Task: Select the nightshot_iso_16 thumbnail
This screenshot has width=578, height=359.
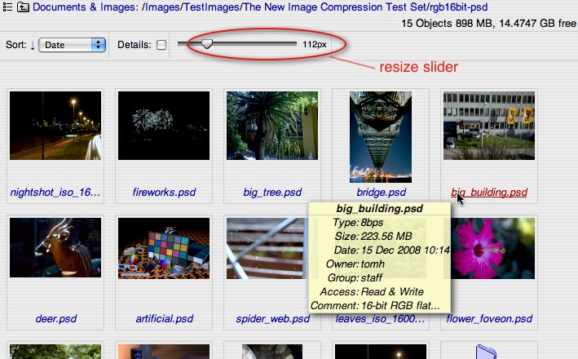Action: pos(55,126)
